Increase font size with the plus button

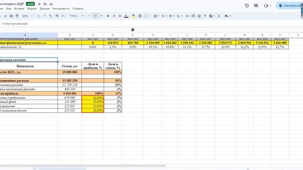tap(101, 16)
